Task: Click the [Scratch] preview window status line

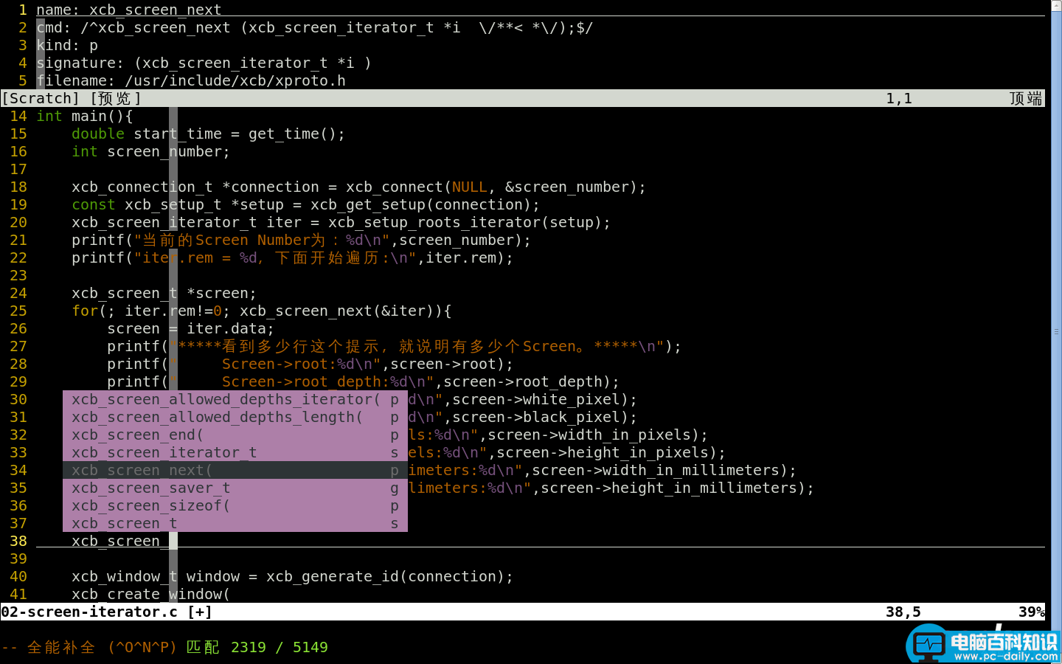Action: pyautogui.click(x=523, y=98)
